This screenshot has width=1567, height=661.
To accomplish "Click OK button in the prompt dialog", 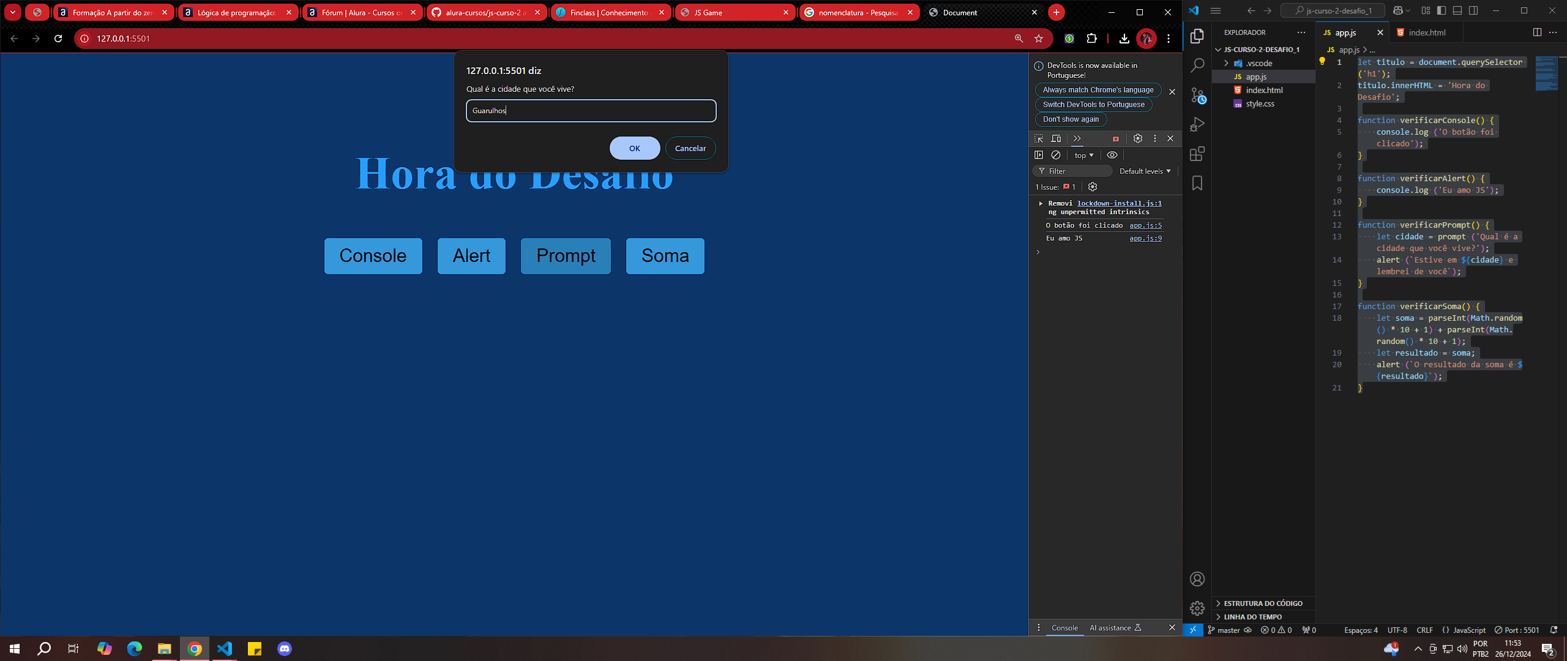I will (x=634, y=148).
